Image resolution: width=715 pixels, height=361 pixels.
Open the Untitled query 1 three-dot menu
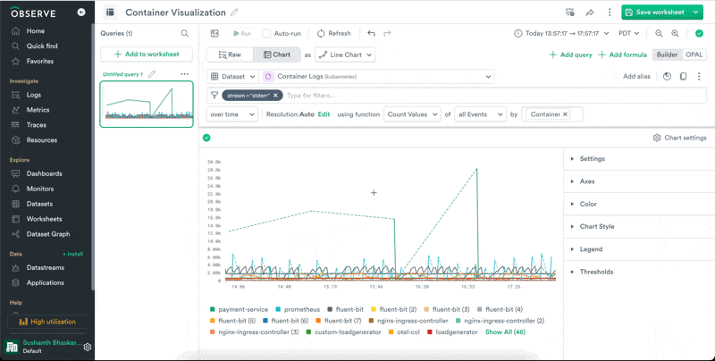(184, 74)
